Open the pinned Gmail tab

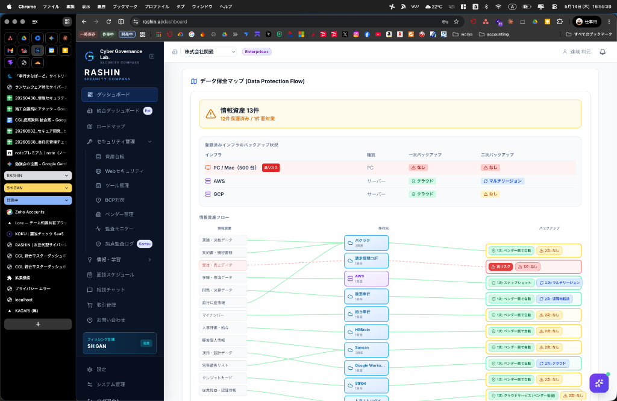(10, 51)
